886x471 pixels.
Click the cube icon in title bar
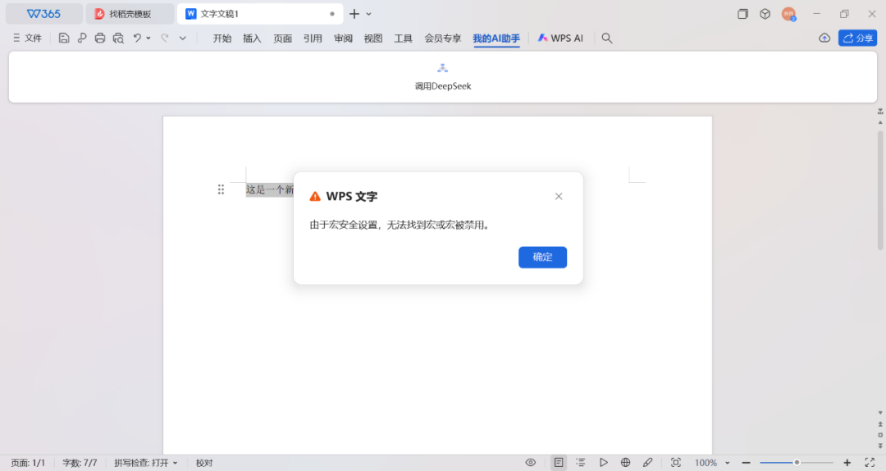[765, 14]
